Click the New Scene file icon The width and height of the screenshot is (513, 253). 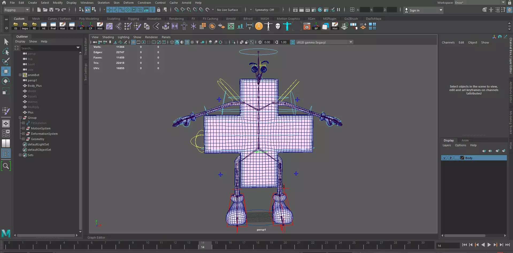pos(39,10)
